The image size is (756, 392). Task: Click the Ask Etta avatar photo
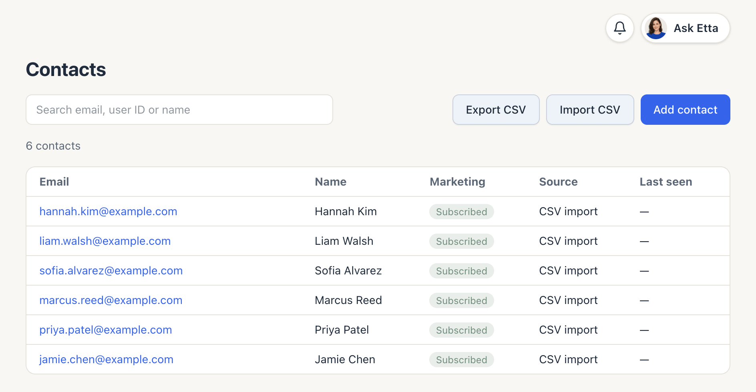pos(656,28)
